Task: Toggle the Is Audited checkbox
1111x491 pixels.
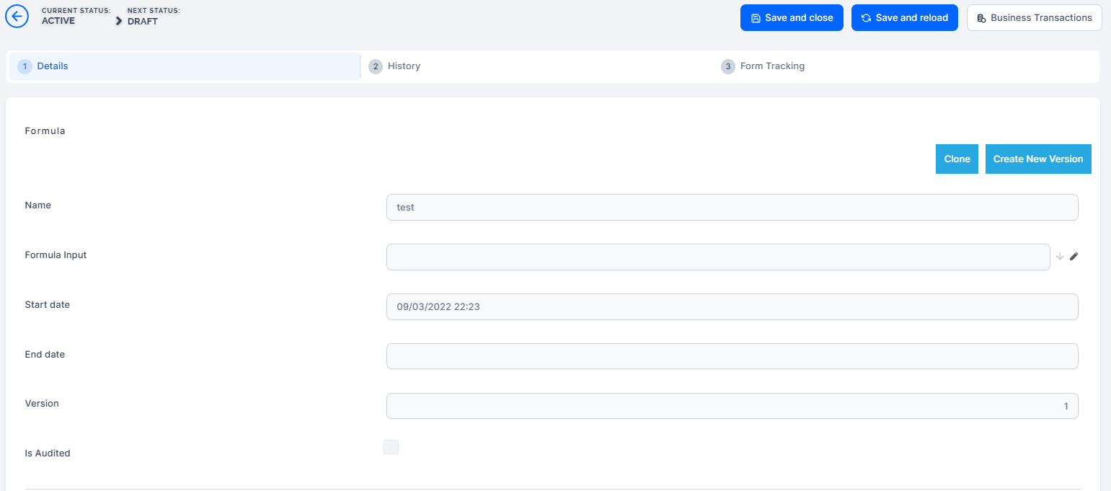Action: coord(391,447)
